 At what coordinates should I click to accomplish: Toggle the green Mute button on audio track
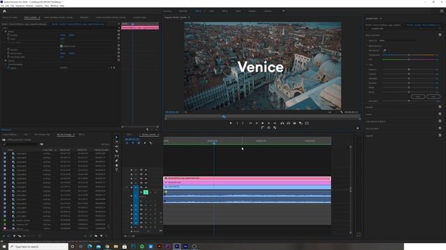[x=146, y=192]
